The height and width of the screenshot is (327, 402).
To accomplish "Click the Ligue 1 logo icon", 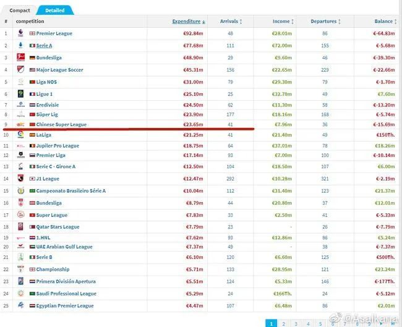I will point(20,94).
